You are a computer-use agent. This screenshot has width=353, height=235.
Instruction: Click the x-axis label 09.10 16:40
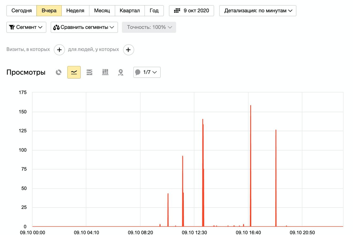click(248, 233)
